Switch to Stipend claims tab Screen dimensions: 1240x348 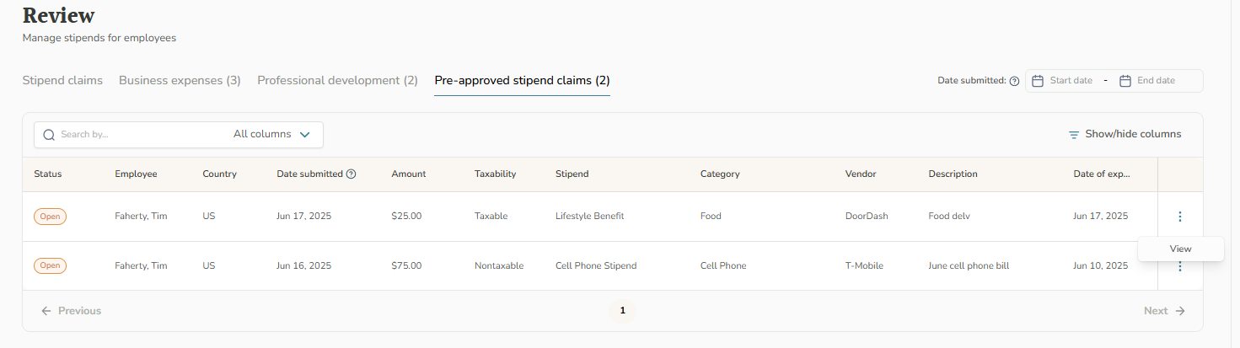(62, 81)
